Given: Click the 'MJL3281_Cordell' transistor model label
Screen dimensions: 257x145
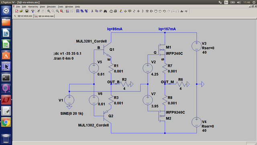Looking at the screenshot, I should click(91, 41).
